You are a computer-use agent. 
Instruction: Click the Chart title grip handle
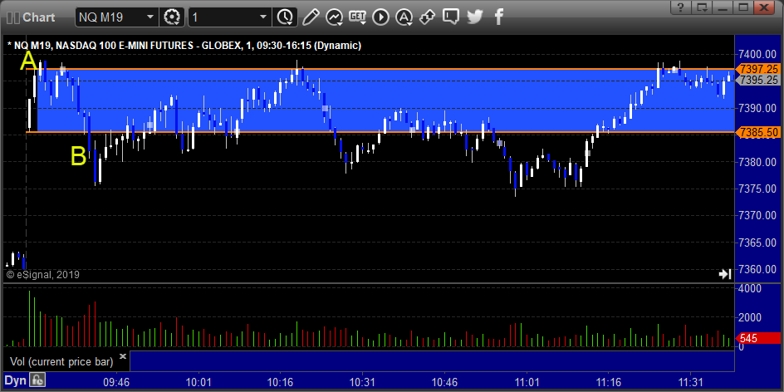click(x=12, y=17)
